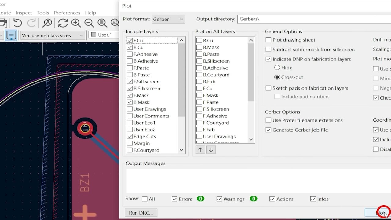Image resolution: width=391 pixels, height=220 pixels.
Task: Toggle the auto track width button
Action: point(11,35)
